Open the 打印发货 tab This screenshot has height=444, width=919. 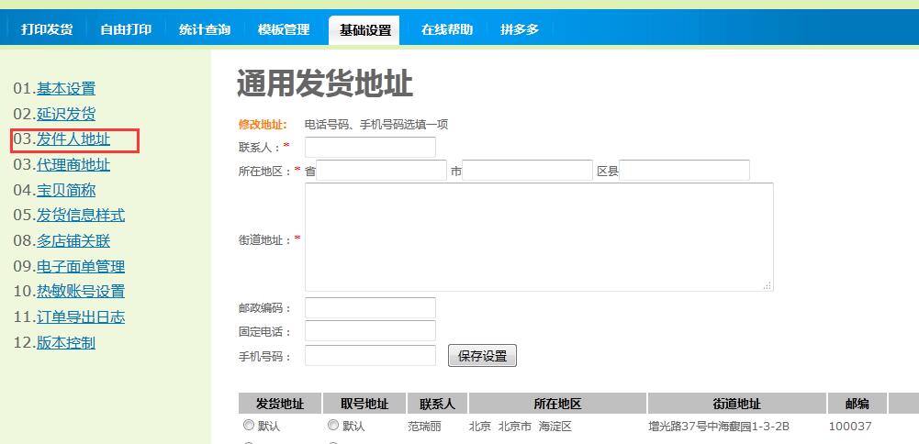click(47, 29)
